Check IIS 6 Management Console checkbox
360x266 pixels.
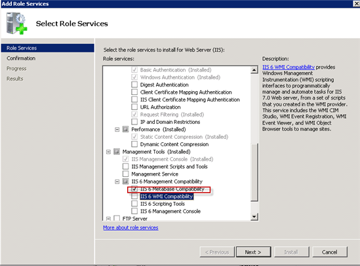point(134,211)
